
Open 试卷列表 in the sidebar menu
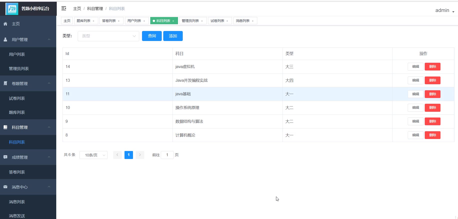[17, 98]
